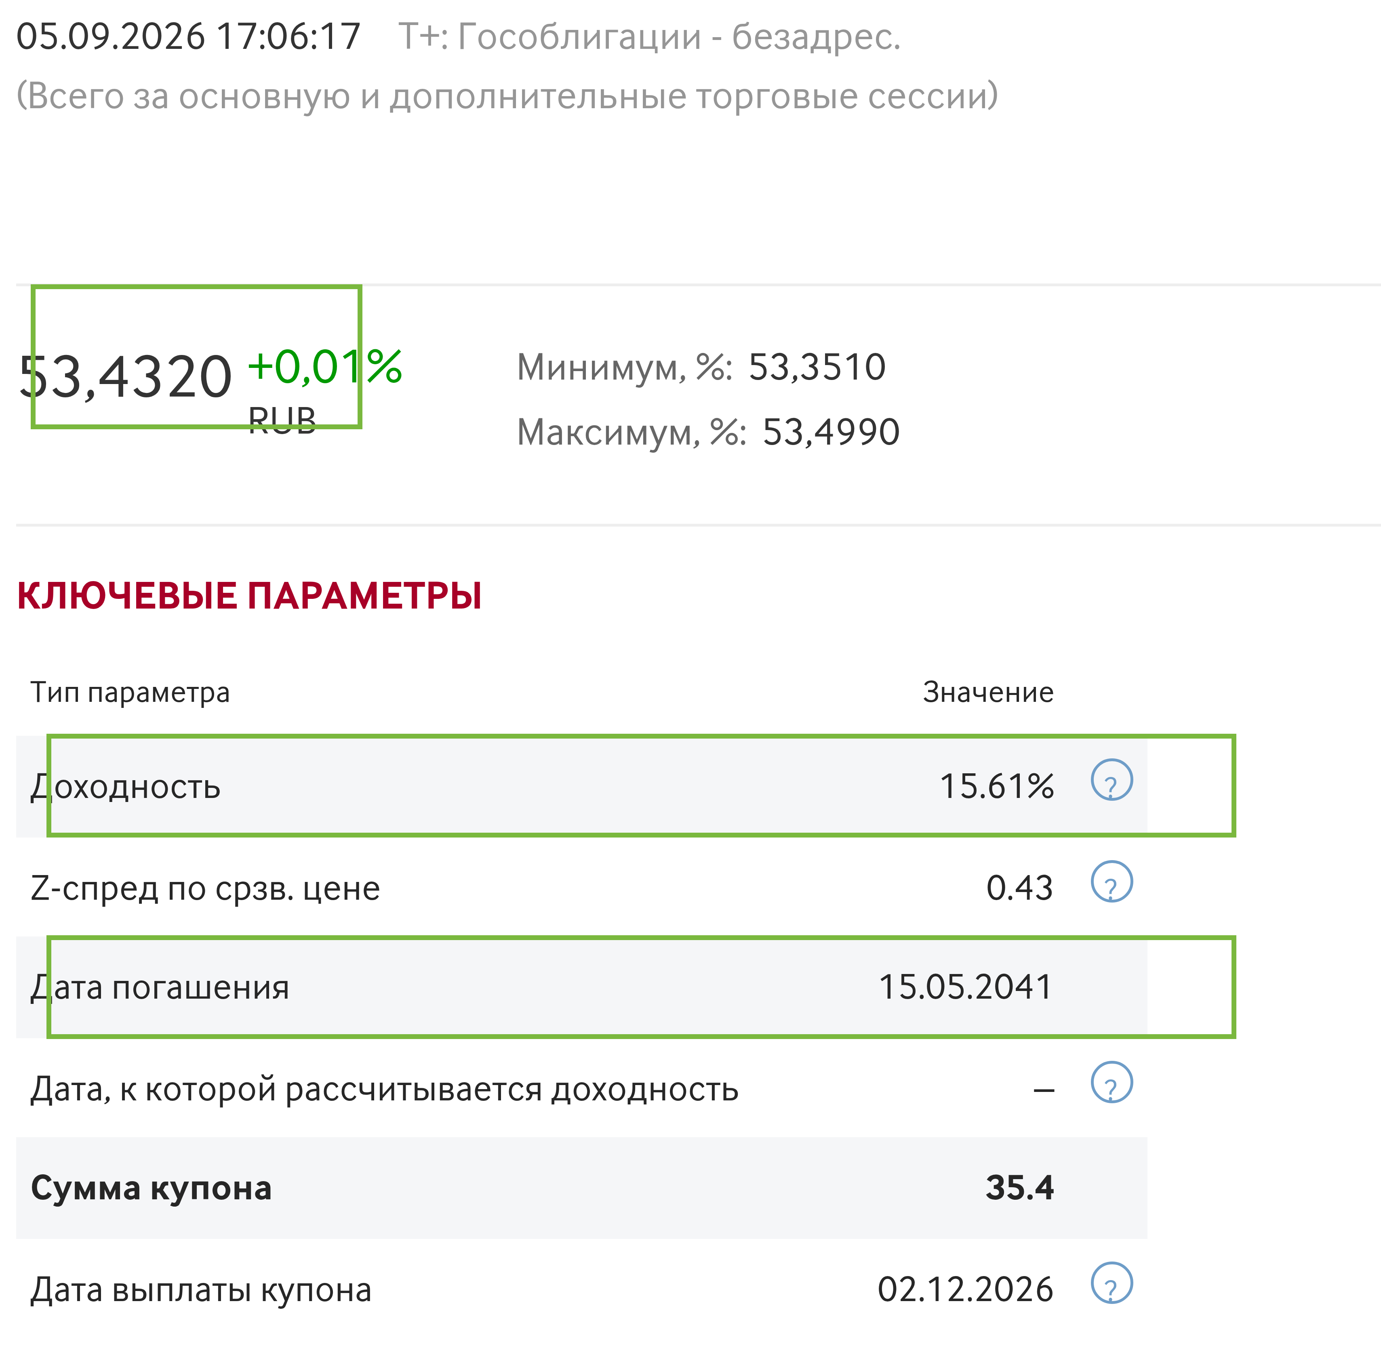Open help icon for Доходность row
This screenshot has height=1354, width=1381.
pos(1112,779)
